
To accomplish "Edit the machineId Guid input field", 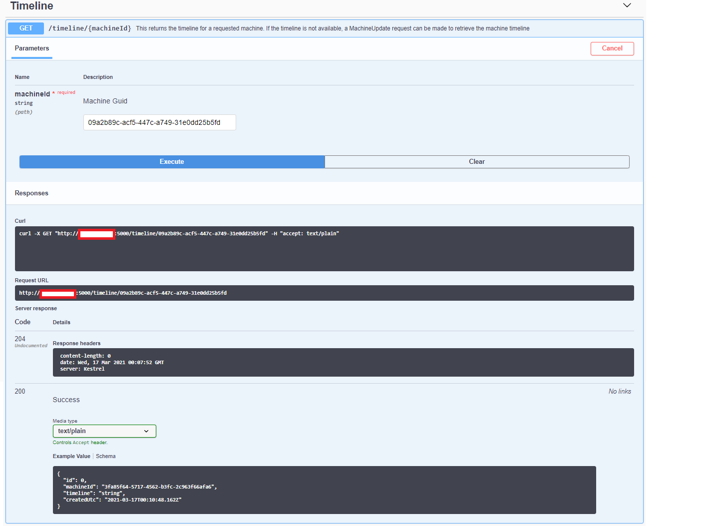I will coord(159,122).
